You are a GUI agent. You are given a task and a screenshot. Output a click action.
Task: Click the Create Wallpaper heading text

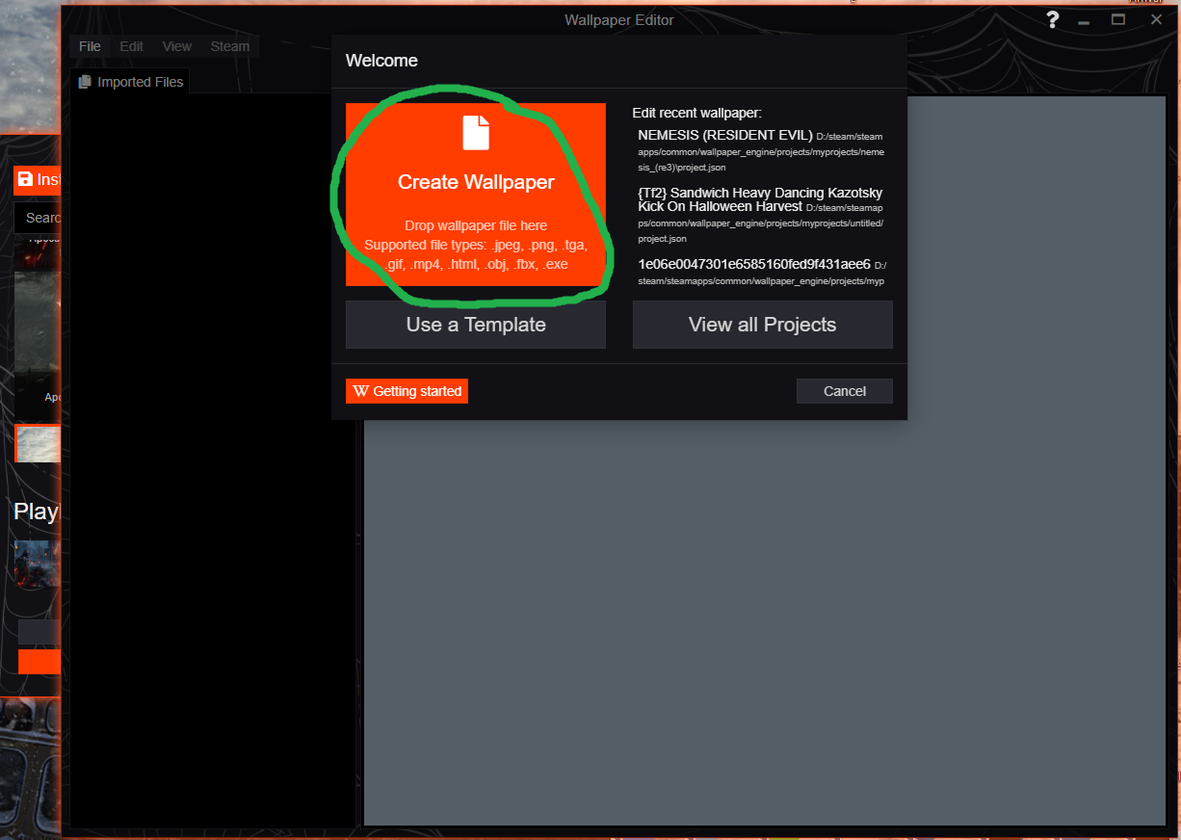pyautogui.click(x=476, y=182)
